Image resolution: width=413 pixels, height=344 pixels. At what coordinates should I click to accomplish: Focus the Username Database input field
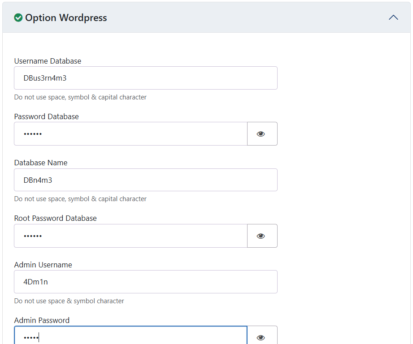click(x=146, y=78)
